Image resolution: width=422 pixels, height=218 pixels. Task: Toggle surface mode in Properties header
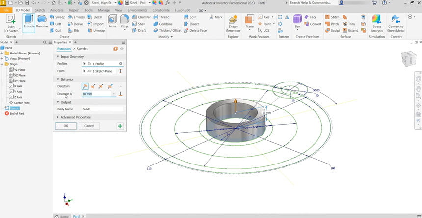(x=115, y=49)
